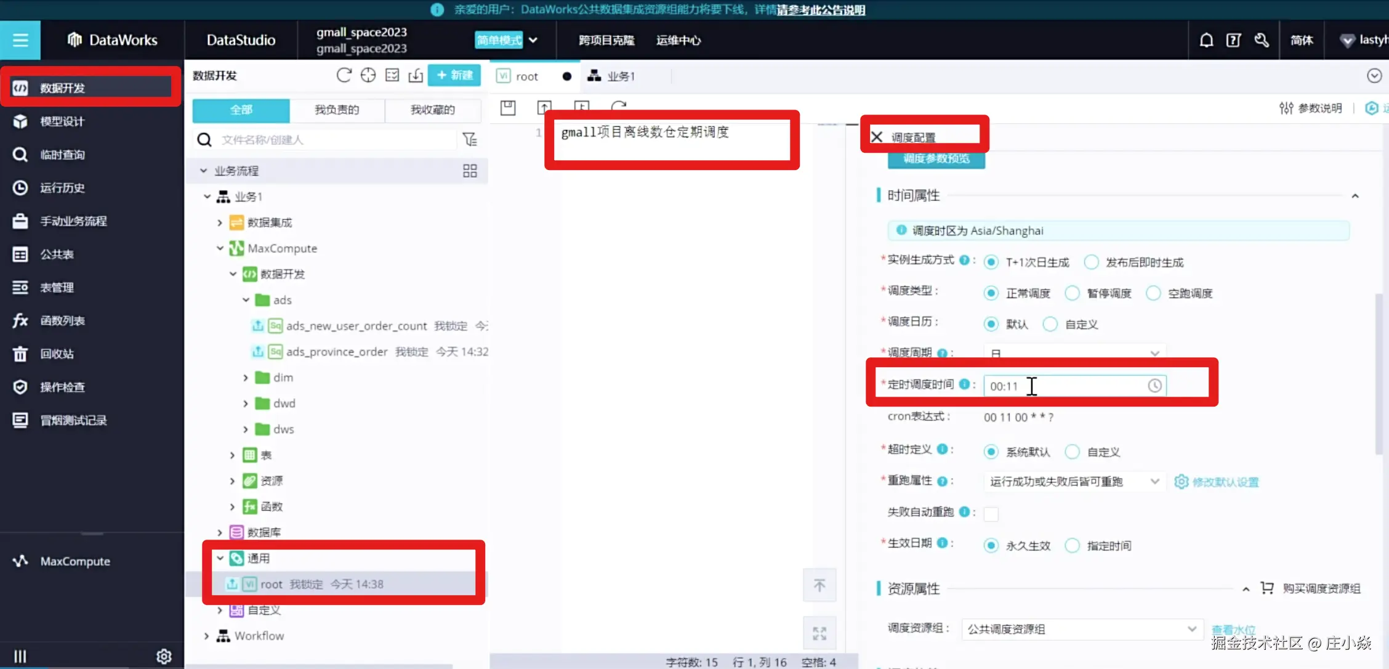Expand the dim folder
The image size is (1389, 669).
click(x=246, y=378)
